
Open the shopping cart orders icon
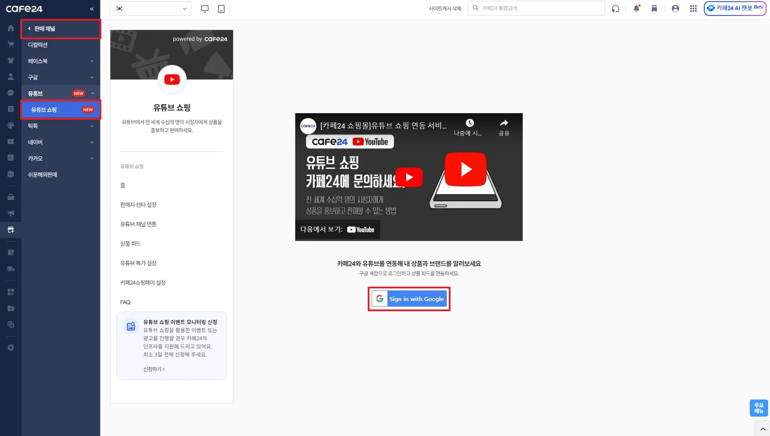pyautogui.click(x=11, y=44)
